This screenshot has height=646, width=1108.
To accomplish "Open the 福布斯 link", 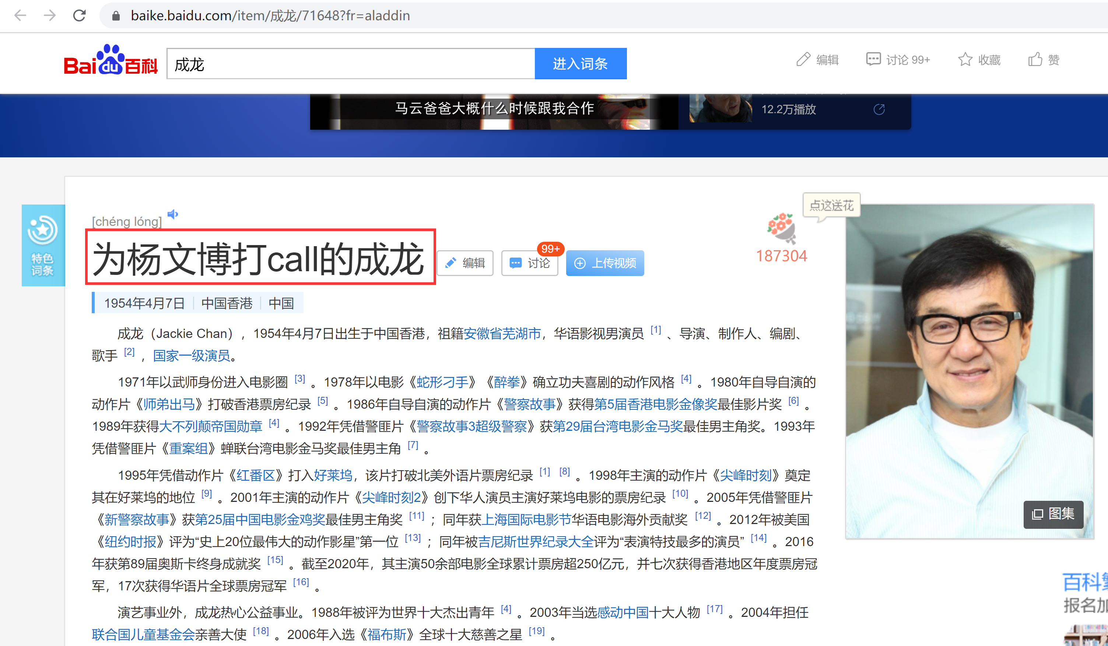I will (x=387, y=635).
